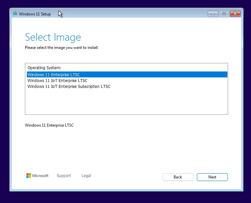Click the Microsoft logo
This screenshot has height=203, width=251.
37,175
